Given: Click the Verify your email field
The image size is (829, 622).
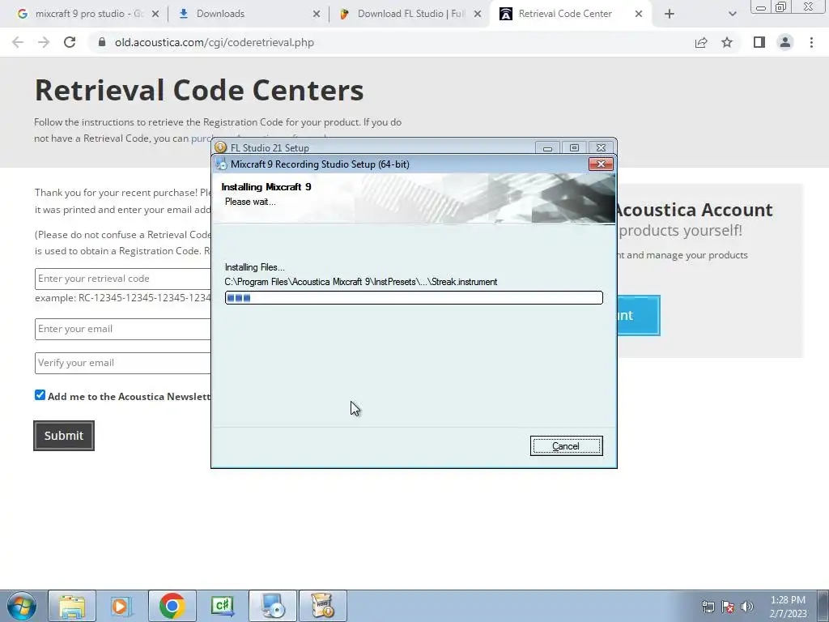Looking at the screenshot, I should tap(123, 363).
